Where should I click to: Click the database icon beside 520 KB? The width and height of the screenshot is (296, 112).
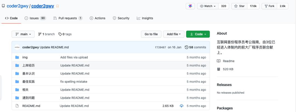[219, 69]
